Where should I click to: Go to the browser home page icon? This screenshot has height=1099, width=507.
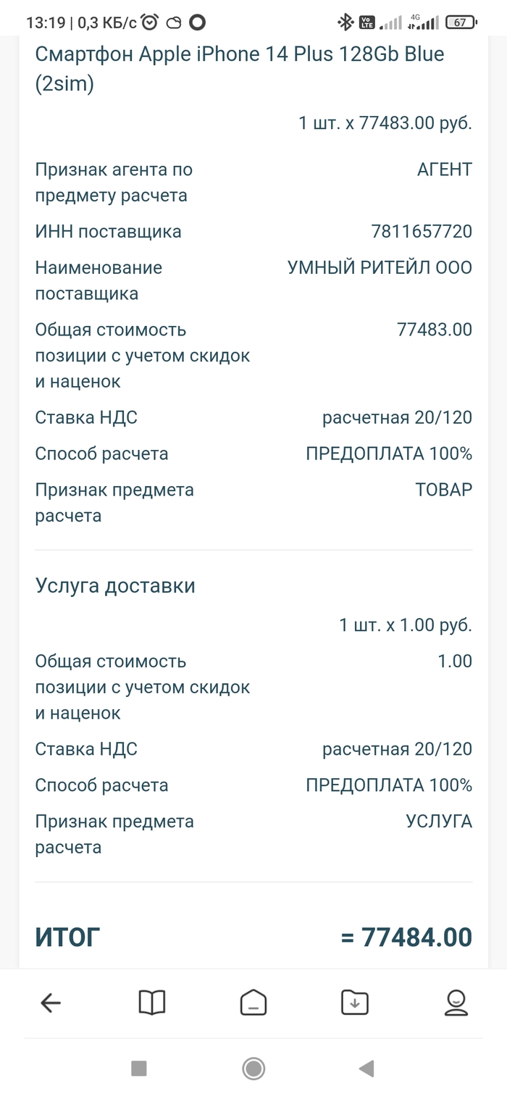pyautogui.click(x=253, y=1003)
